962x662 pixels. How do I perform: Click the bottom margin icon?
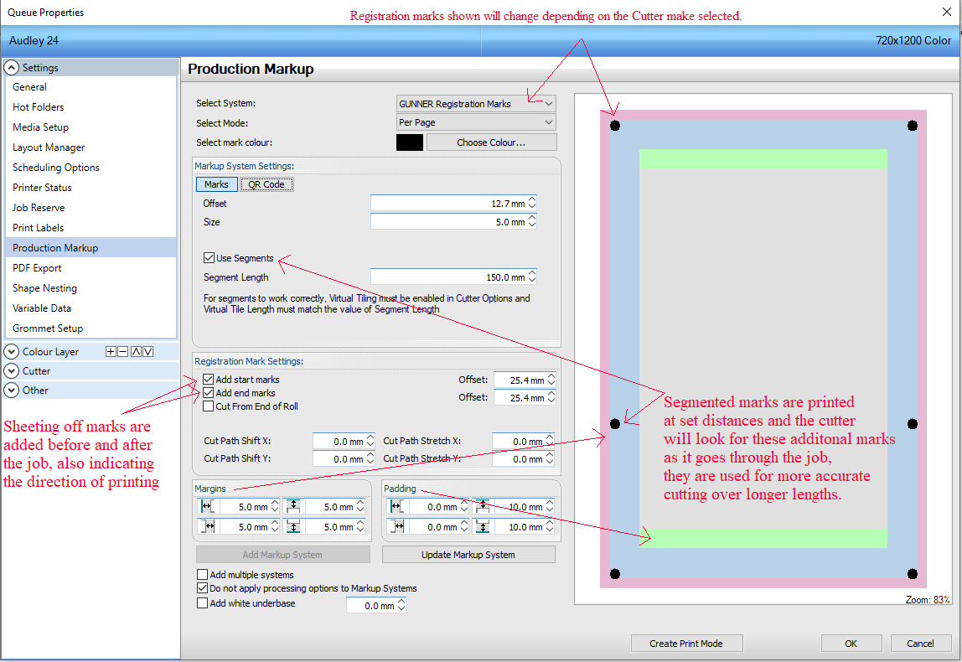pyautogui.click(x=293, y=526)
